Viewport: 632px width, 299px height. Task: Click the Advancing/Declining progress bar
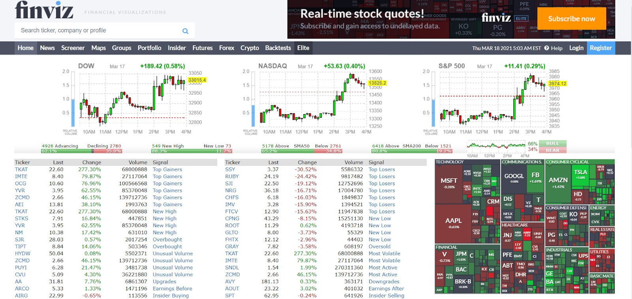pyautogui.click(x=81, y=151)
